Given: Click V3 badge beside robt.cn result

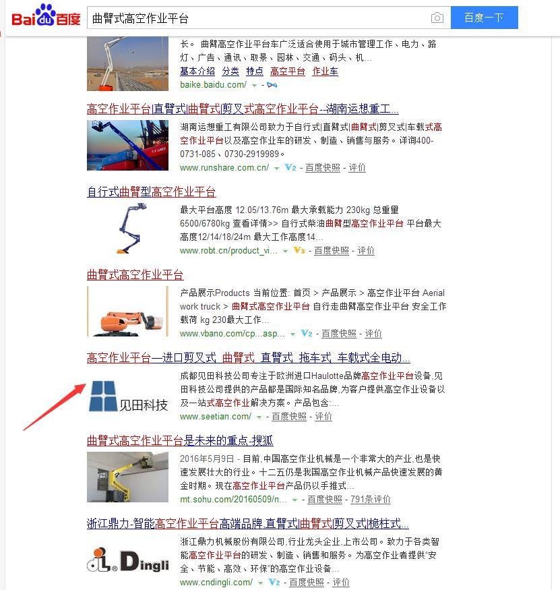Looking at the screenshot, I should coord(299,250).
